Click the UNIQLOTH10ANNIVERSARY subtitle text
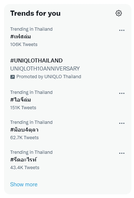134x198 pixels. [x=45, y=69]
